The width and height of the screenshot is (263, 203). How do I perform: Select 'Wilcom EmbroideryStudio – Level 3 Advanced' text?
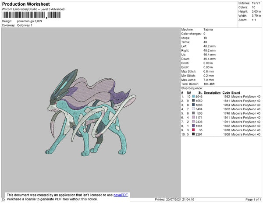pyautogui.click(x=33, y=9)
